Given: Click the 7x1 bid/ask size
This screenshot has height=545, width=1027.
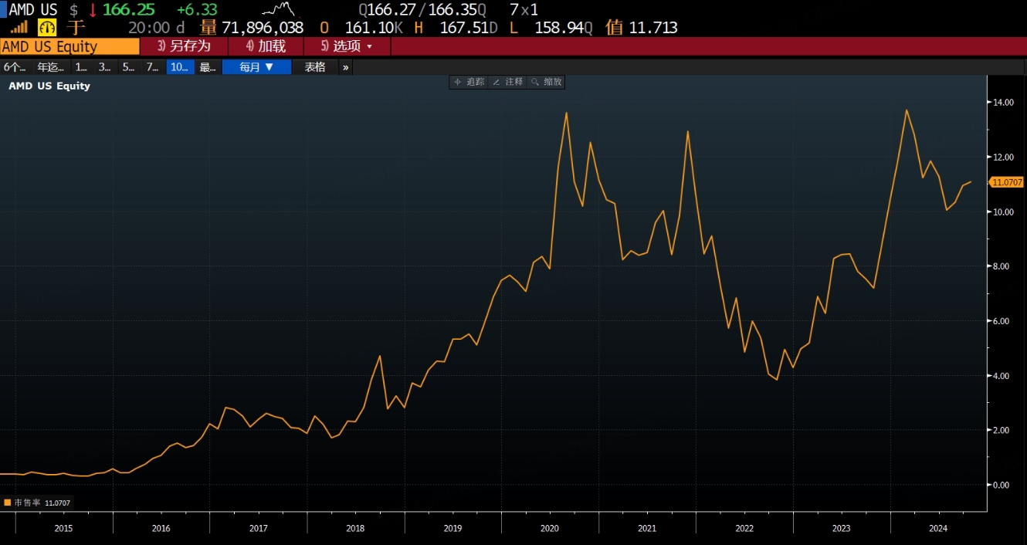Looking at the screenshot, I should pos(524,10).
